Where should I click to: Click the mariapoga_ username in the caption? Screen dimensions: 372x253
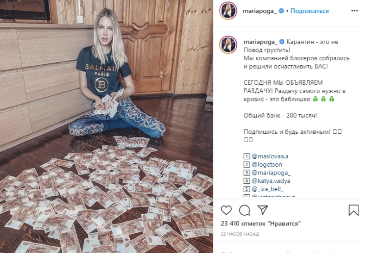260,42
